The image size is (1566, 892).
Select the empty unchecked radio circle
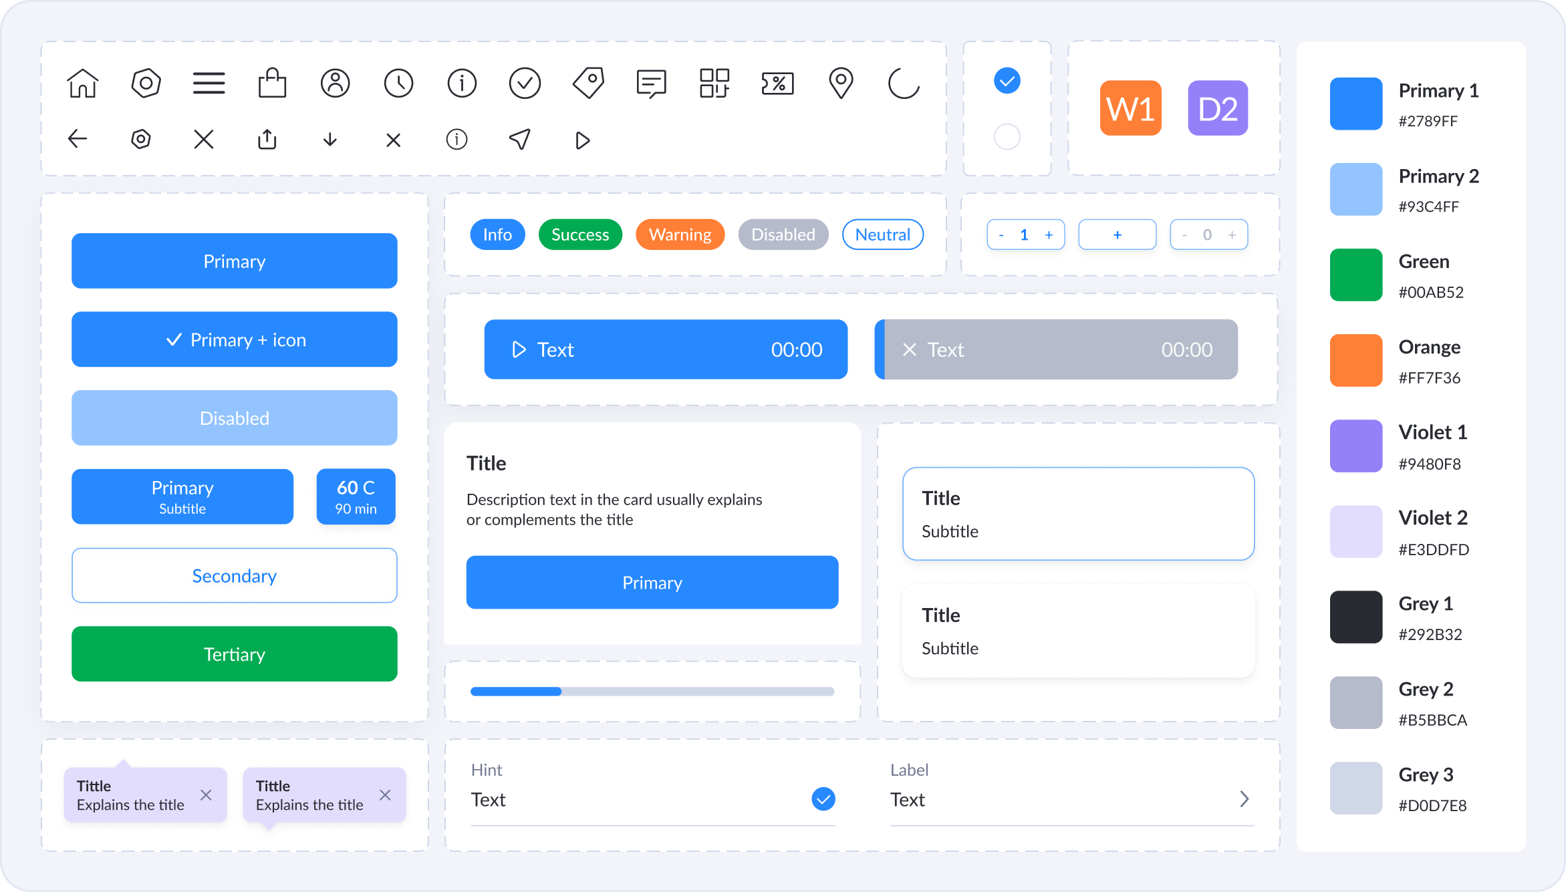pyautogui.click(x=1007, y=137)
